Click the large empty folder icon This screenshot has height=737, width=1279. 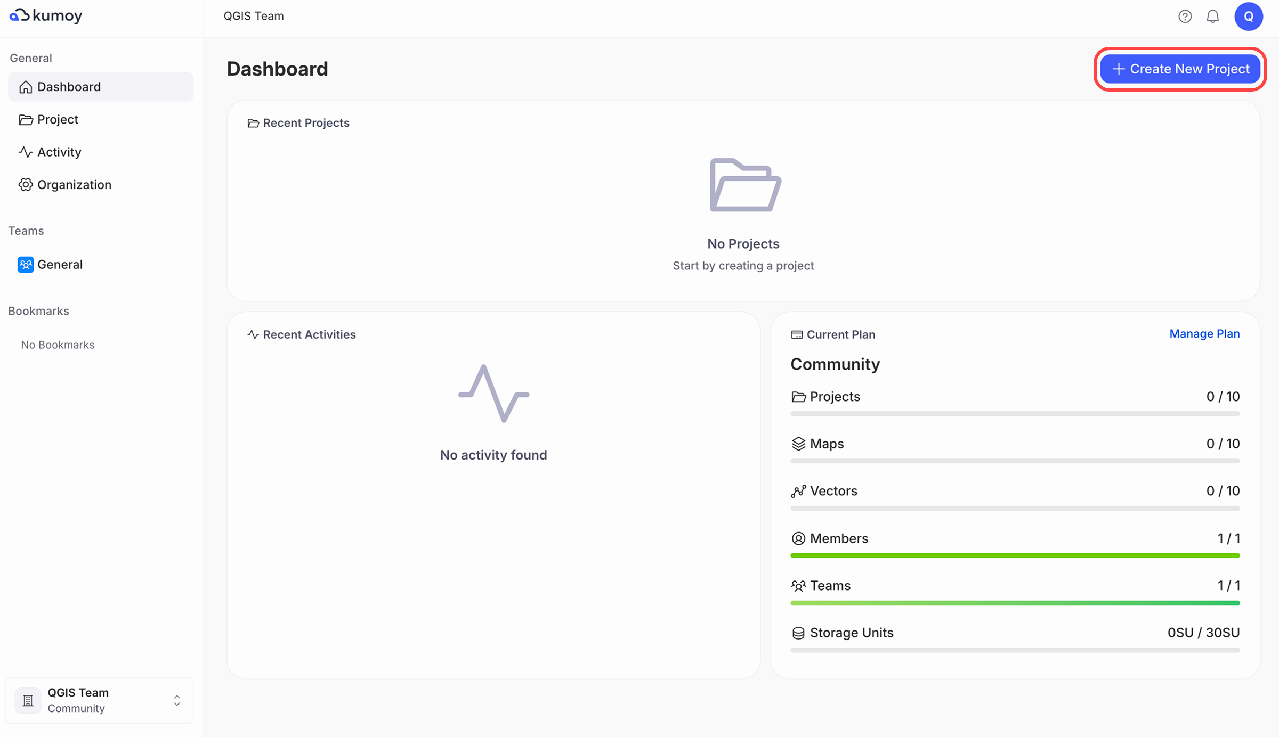pyautogui.click(x=744, y=185)
